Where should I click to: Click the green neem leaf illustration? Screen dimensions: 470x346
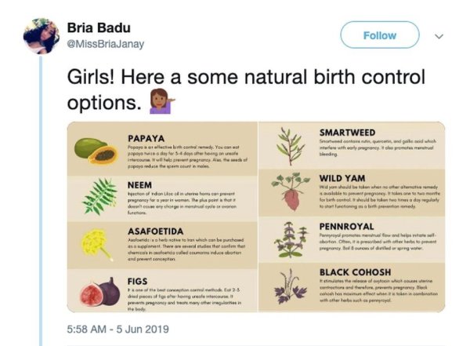coord(99,196)
